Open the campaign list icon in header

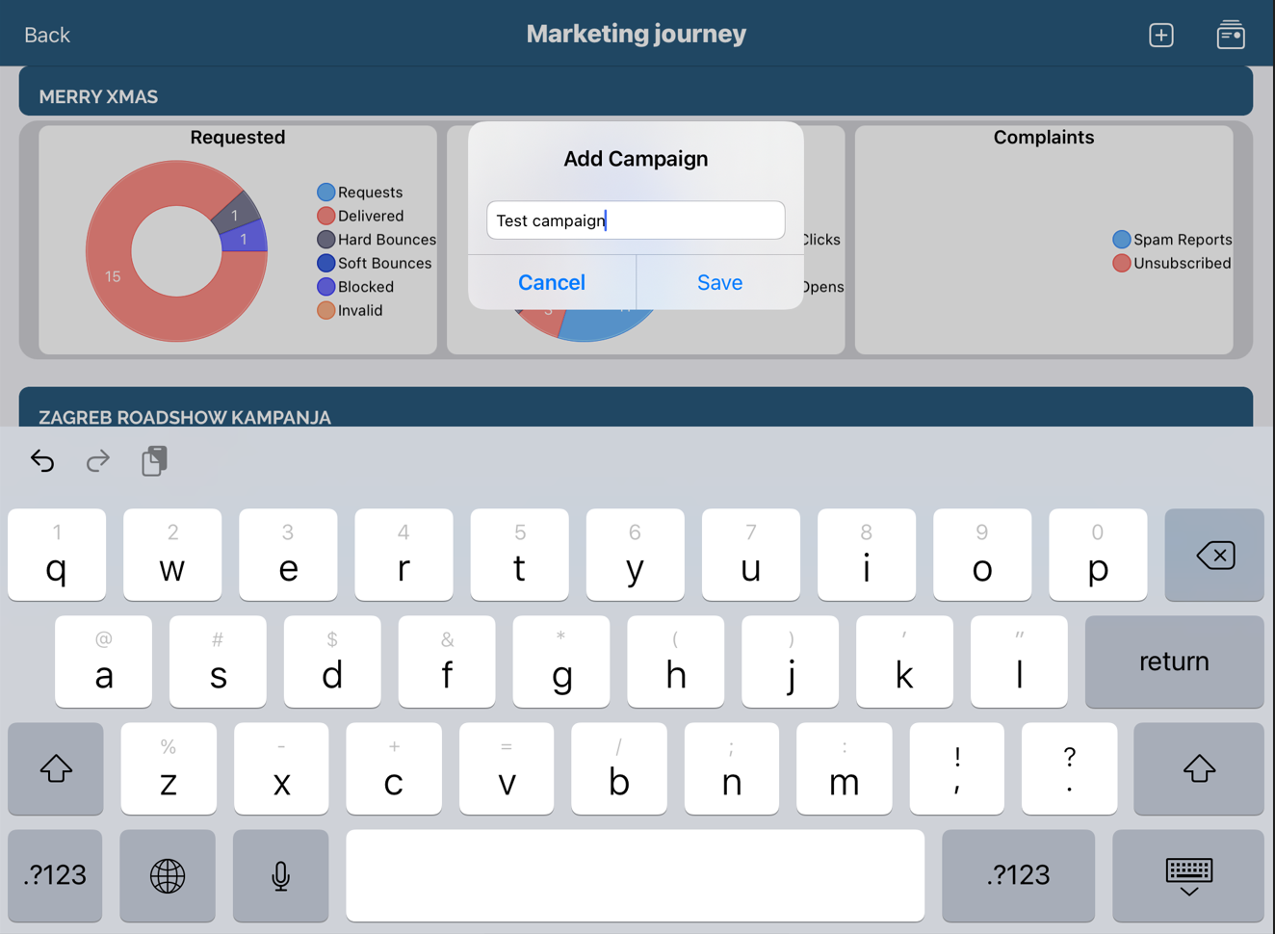1230,35
